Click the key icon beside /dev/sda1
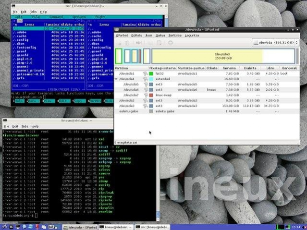The width and height of the screenshot is (307, 230). pos(145,73)
